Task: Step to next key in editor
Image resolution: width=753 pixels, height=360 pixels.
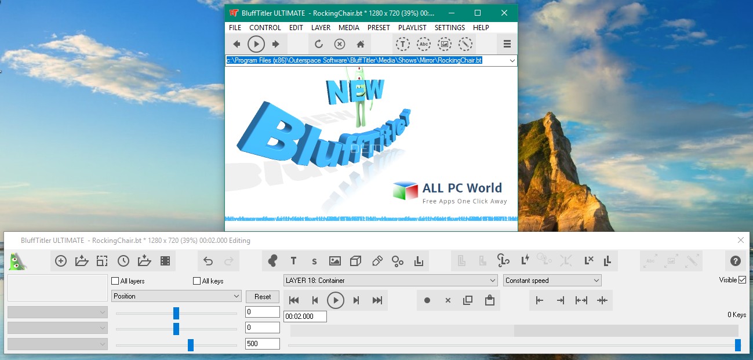Action: pos(357,300)
